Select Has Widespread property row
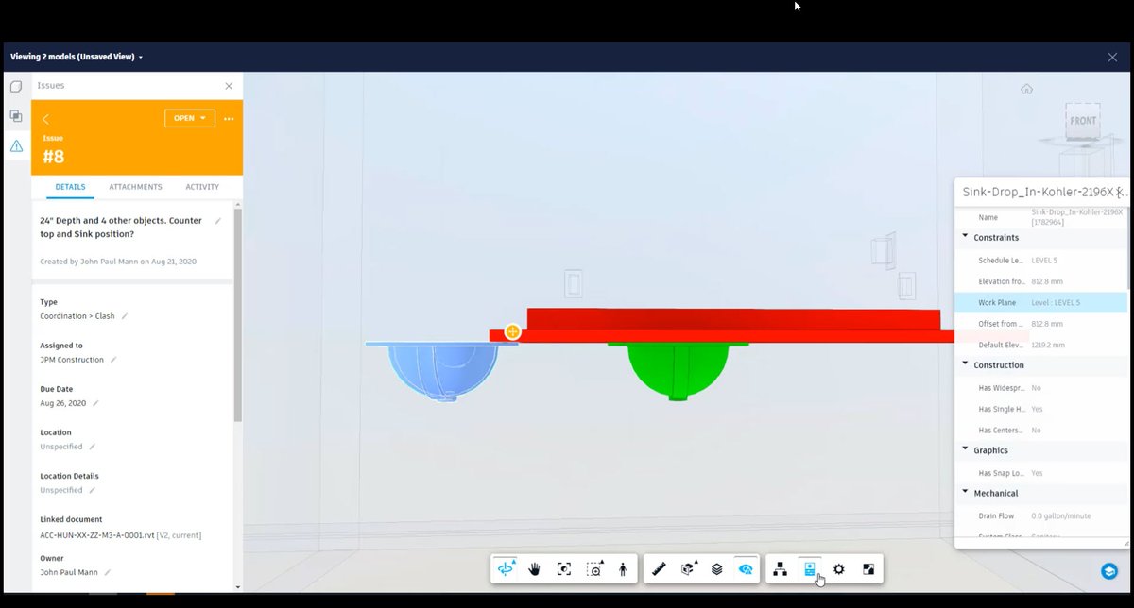 1040,388
